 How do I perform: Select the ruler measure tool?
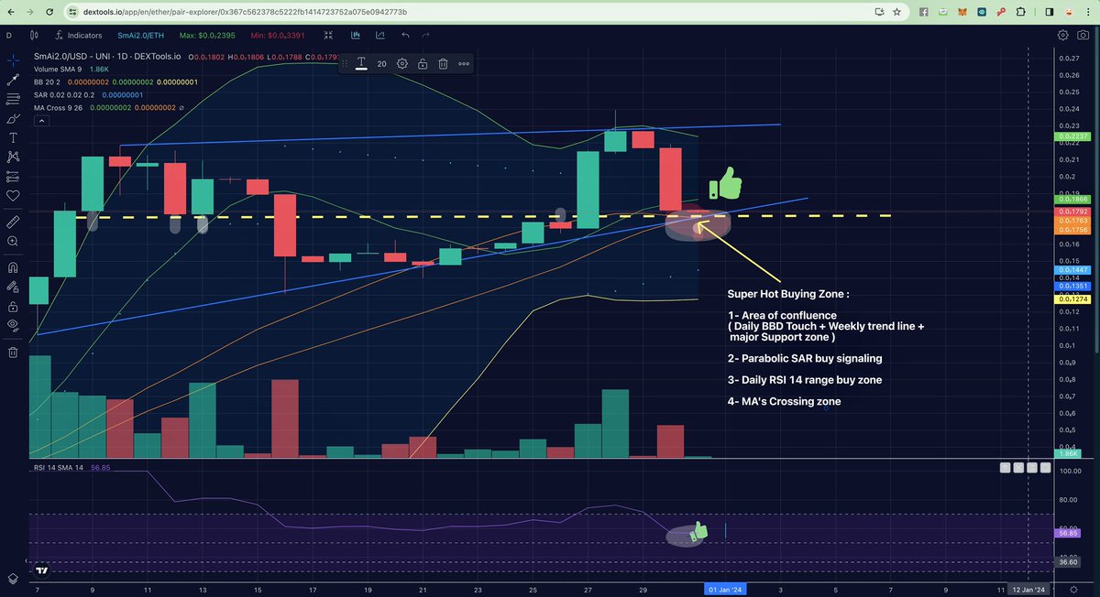click(13, 222)
